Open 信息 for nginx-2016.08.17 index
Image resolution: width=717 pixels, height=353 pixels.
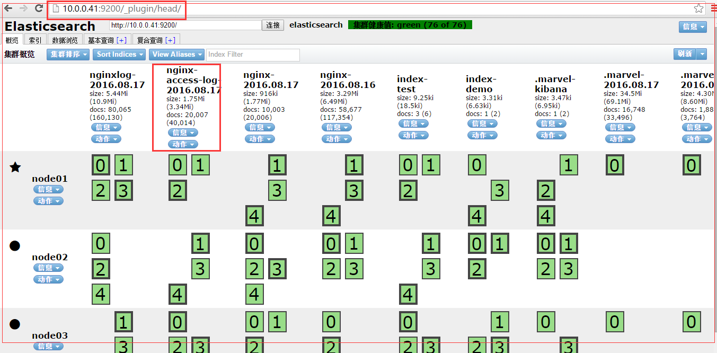[x=260, y=127]
